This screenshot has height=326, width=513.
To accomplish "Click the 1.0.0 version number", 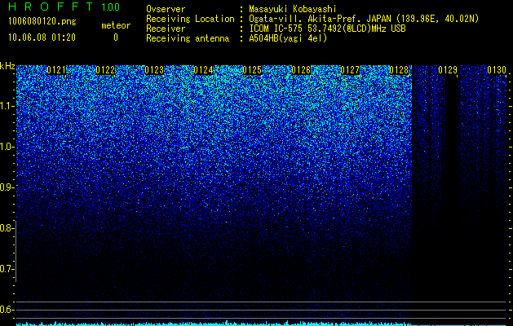I will pos(110,7).
